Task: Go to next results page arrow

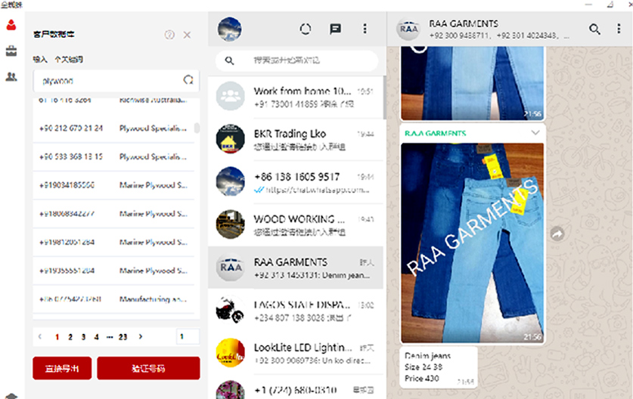Action: coord(141,337)
